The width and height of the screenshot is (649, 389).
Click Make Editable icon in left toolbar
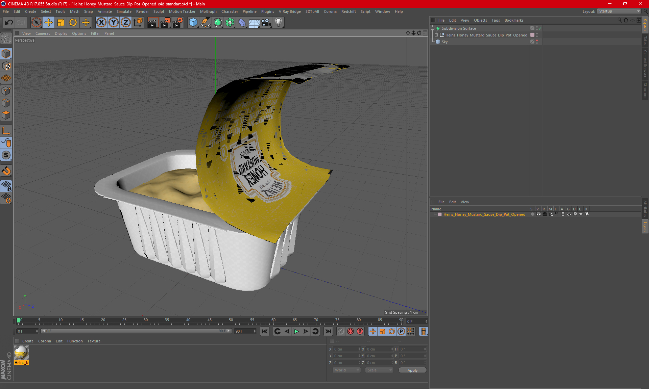pyautogui.click(x=6, y=38)
